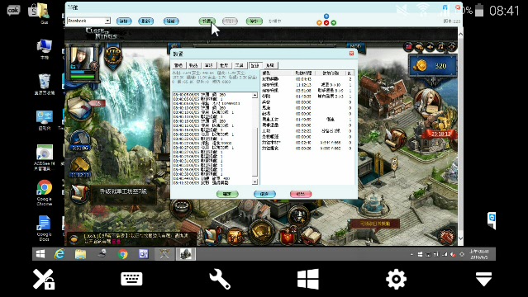Toggle the in-game sound speaker button
This screenshot has height=297, width=528.
click(430, 47)
